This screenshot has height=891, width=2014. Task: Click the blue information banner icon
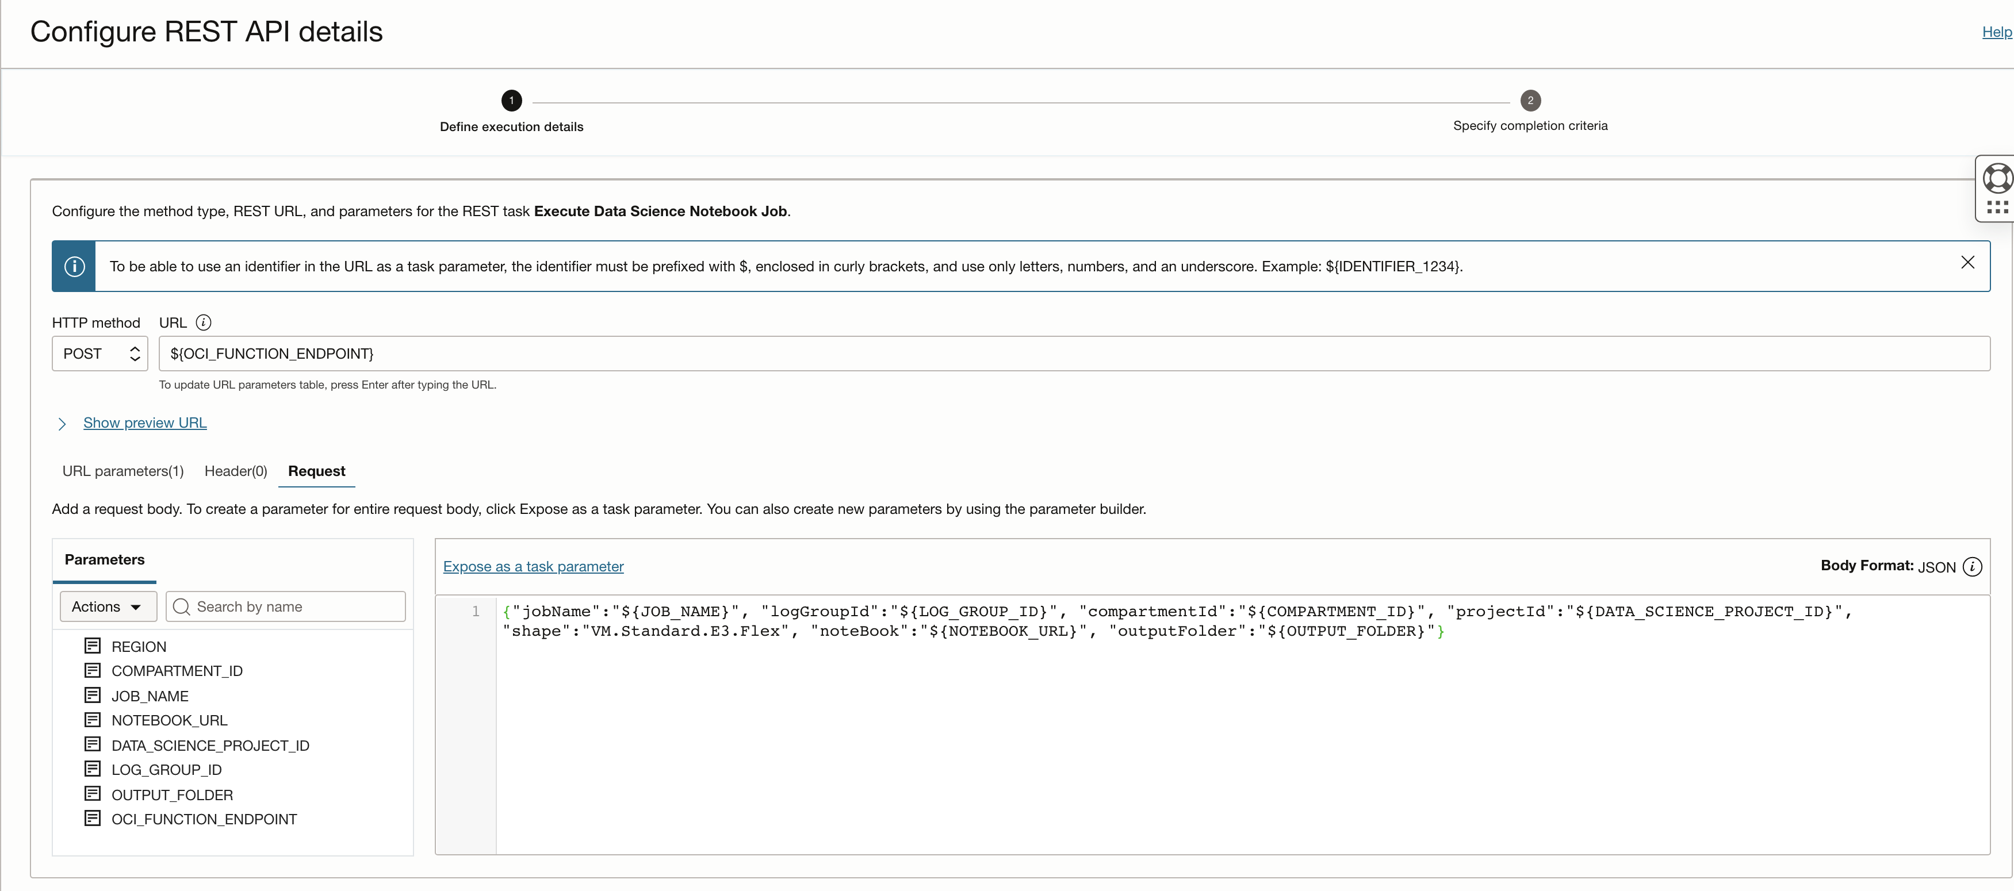pos(74,267)
